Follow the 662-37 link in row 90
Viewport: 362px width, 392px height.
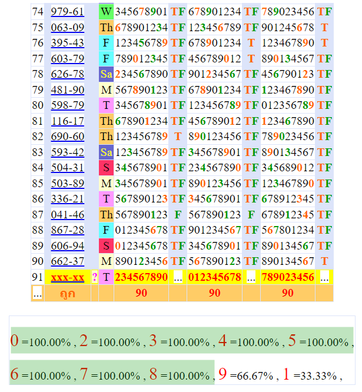tap(68, 261)
